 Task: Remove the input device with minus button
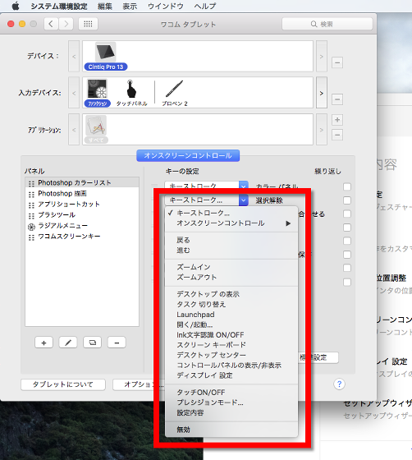coord(337,99)
